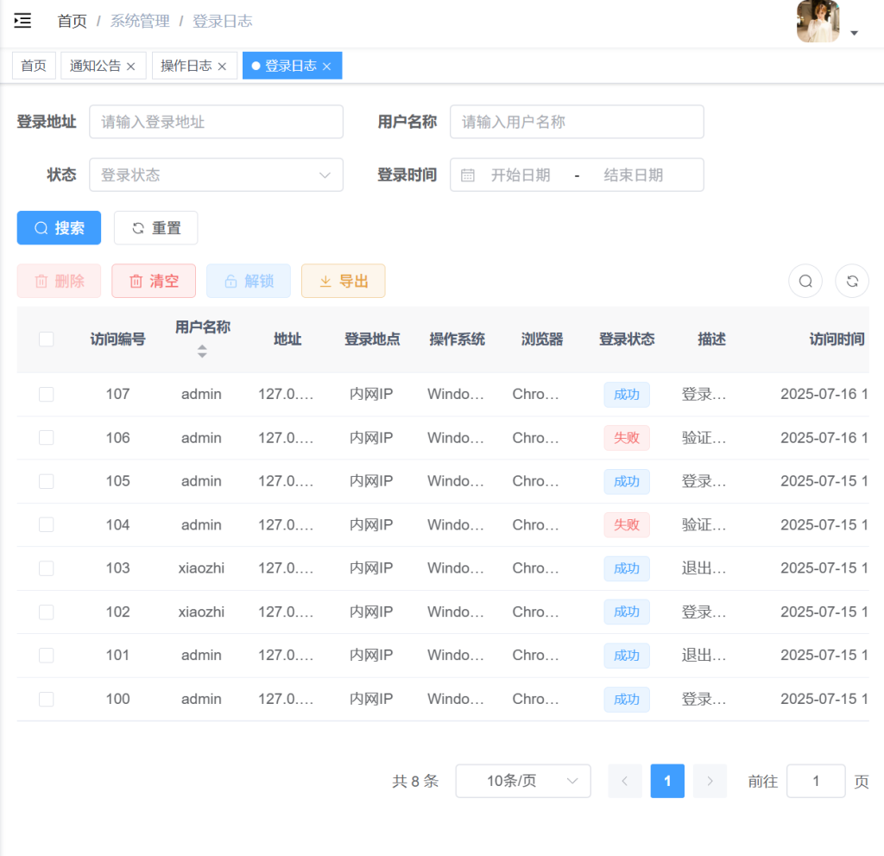Image resolution: width=884 pixels, height=856 pixels.
Task: Click the user avatar picture
Action: pos(818,22)
